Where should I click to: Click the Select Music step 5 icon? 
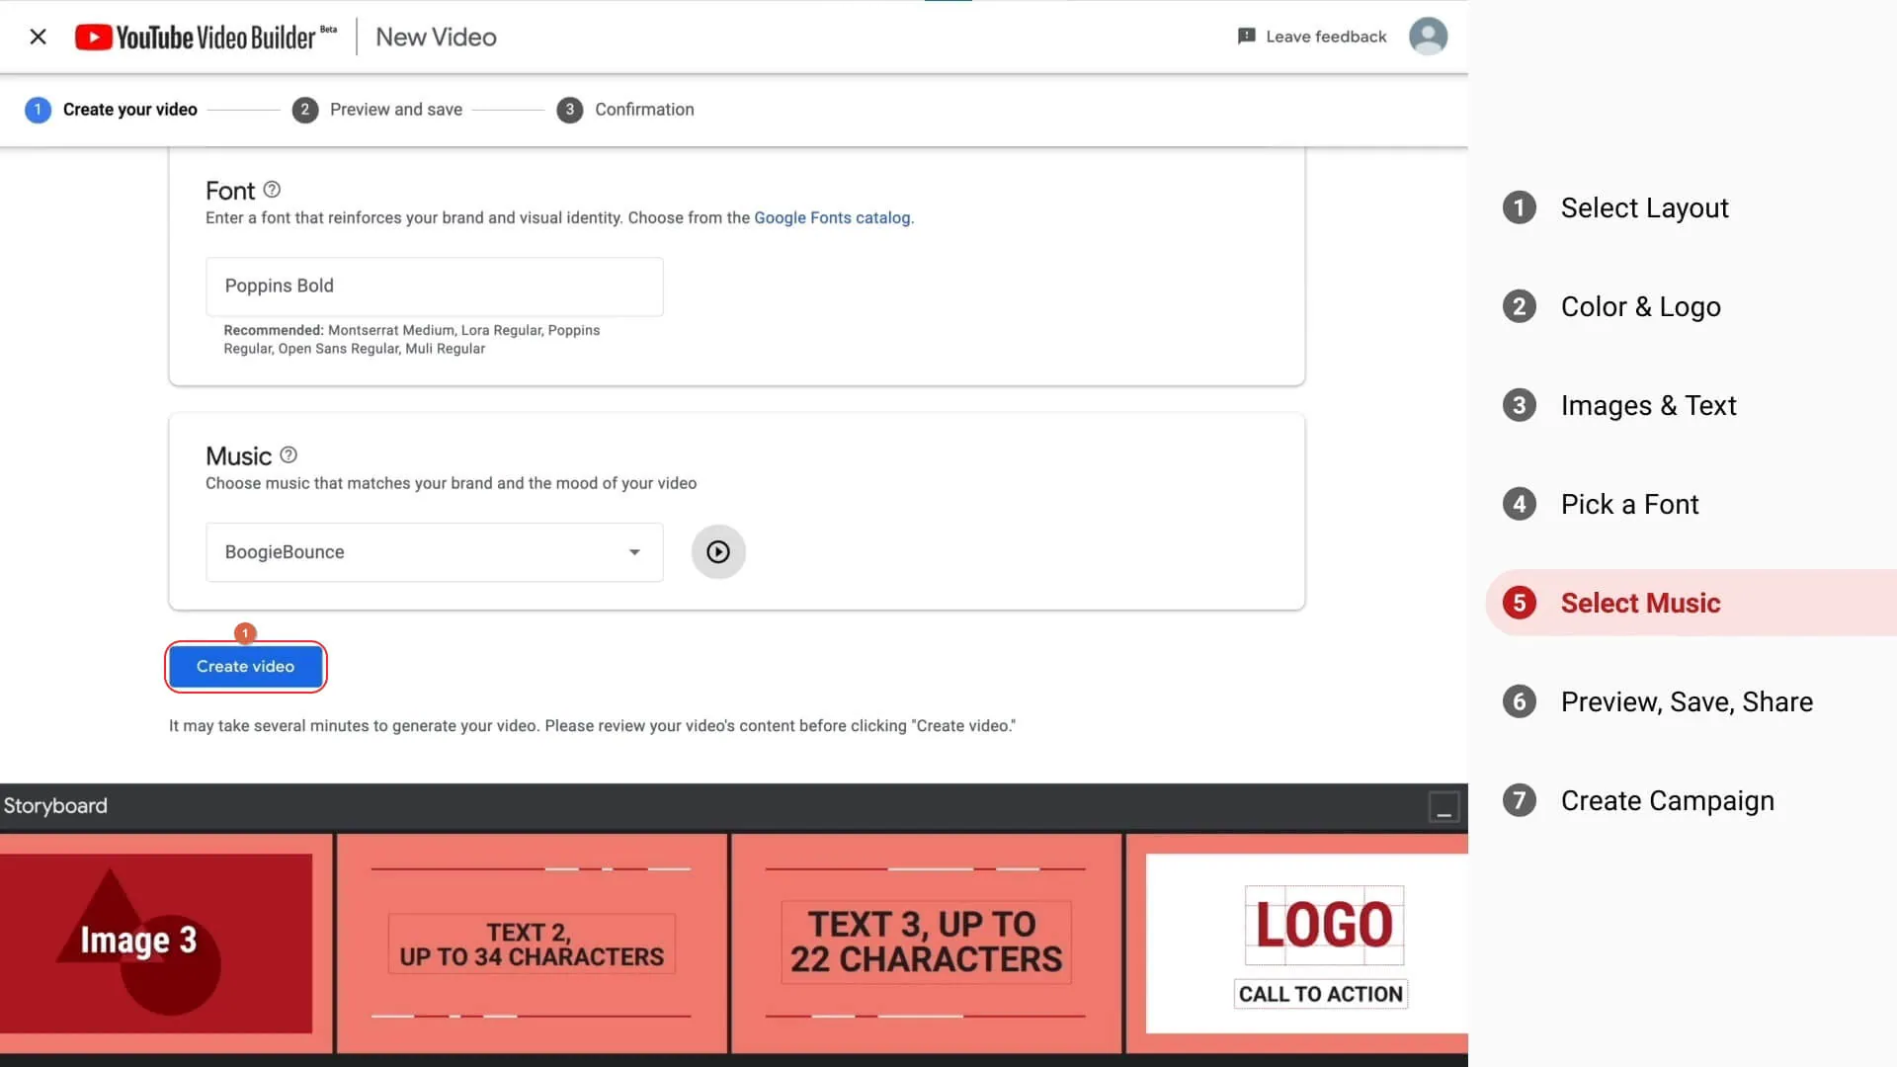pyautogui.click(x=1520, y=602)
